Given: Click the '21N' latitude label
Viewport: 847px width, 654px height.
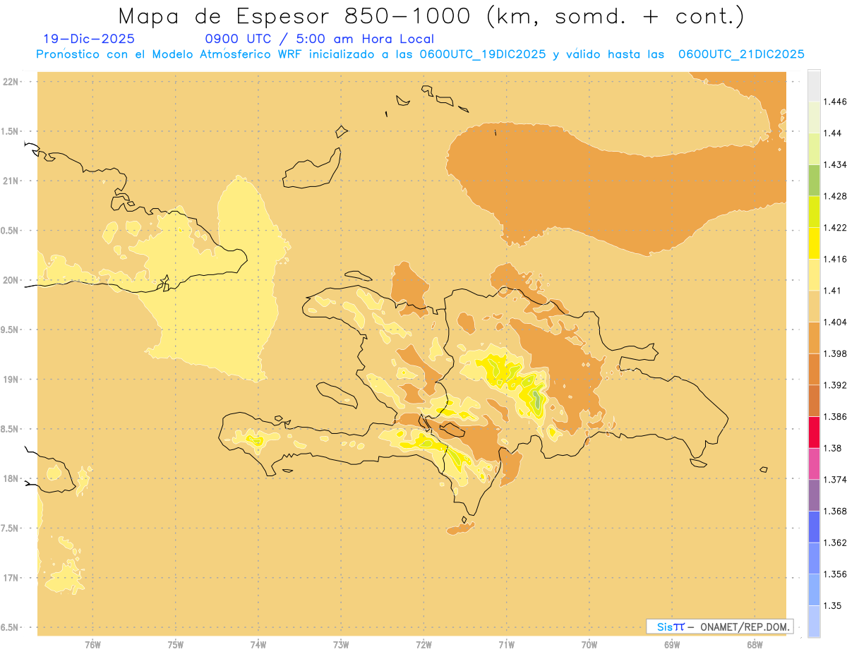Looking at the screenshot, I should [11, 181].
